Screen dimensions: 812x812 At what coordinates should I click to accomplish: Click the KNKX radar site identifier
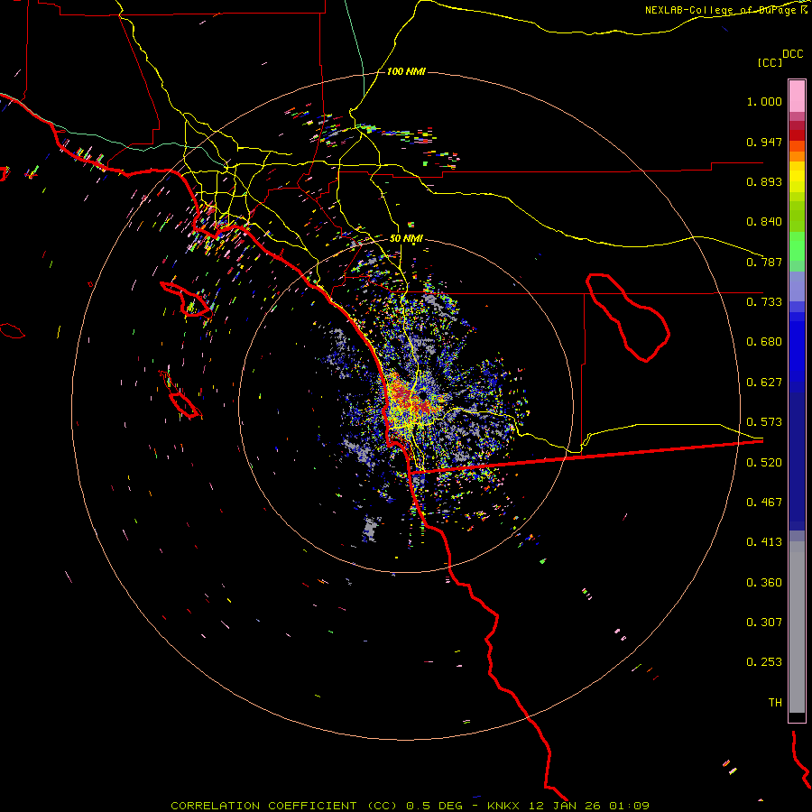pyautogui.click(x=503, y=806)
